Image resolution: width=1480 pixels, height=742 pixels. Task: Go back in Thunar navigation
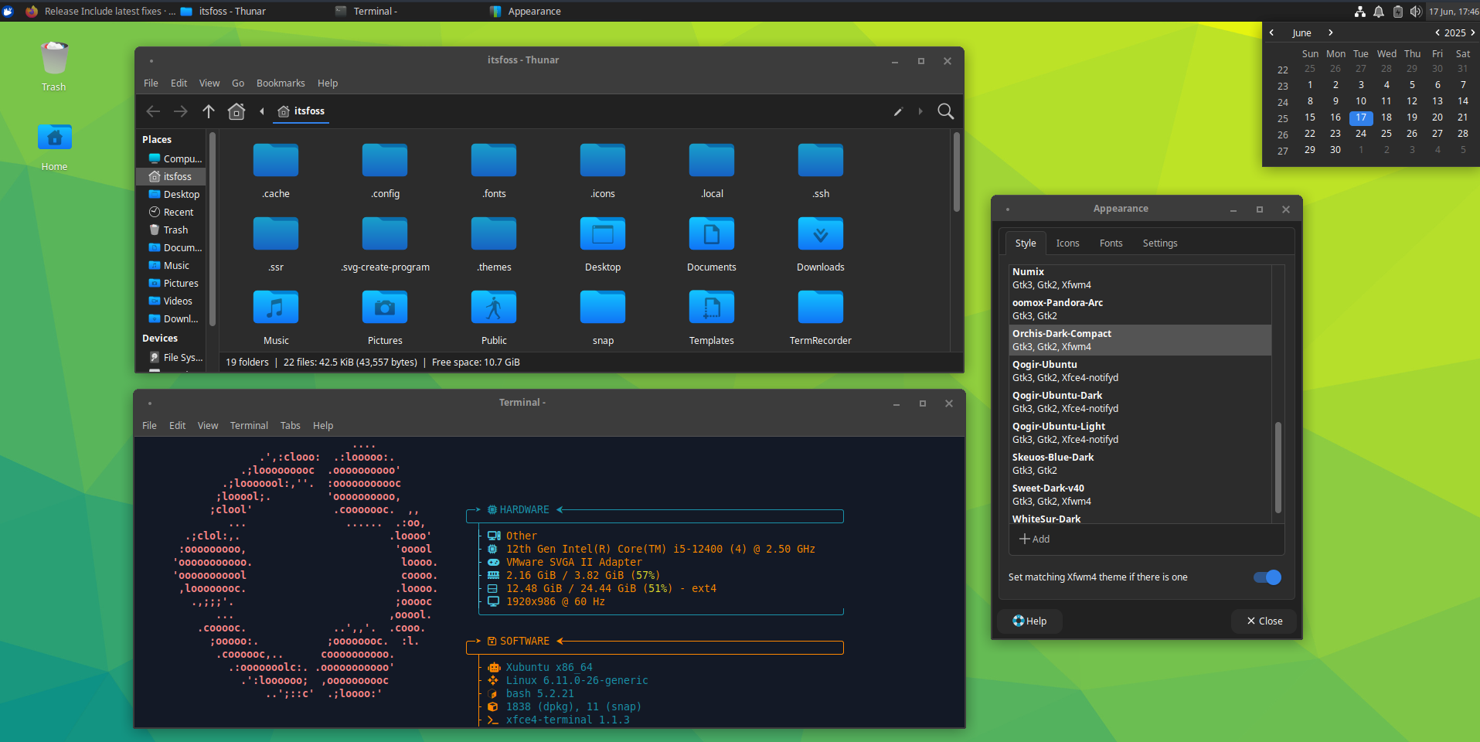tap(153, 111)
